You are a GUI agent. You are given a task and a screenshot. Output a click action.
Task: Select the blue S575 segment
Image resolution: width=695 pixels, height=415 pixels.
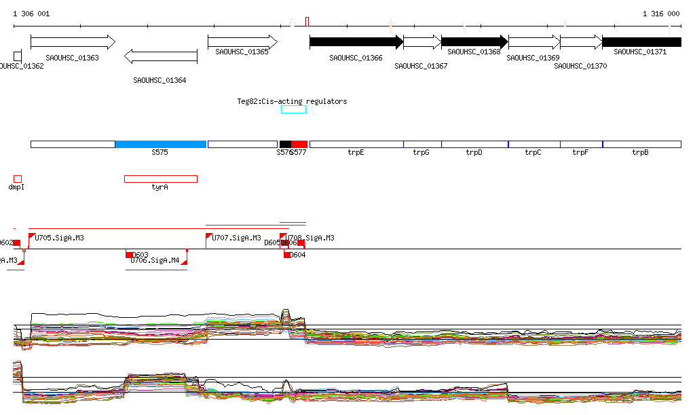point(160,144)
